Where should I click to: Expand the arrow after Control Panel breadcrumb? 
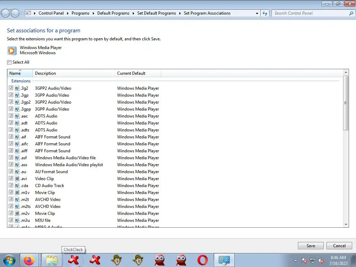click(68, 14)
